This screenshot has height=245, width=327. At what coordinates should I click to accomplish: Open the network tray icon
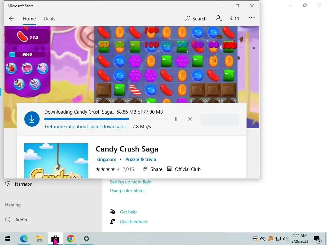[x=278, y=239]
